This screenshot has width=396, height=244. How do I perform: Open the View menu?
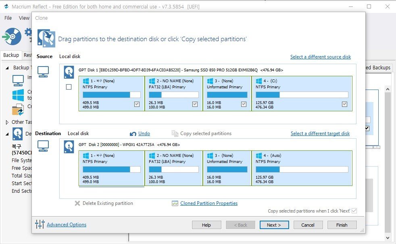tap(24, 18)
